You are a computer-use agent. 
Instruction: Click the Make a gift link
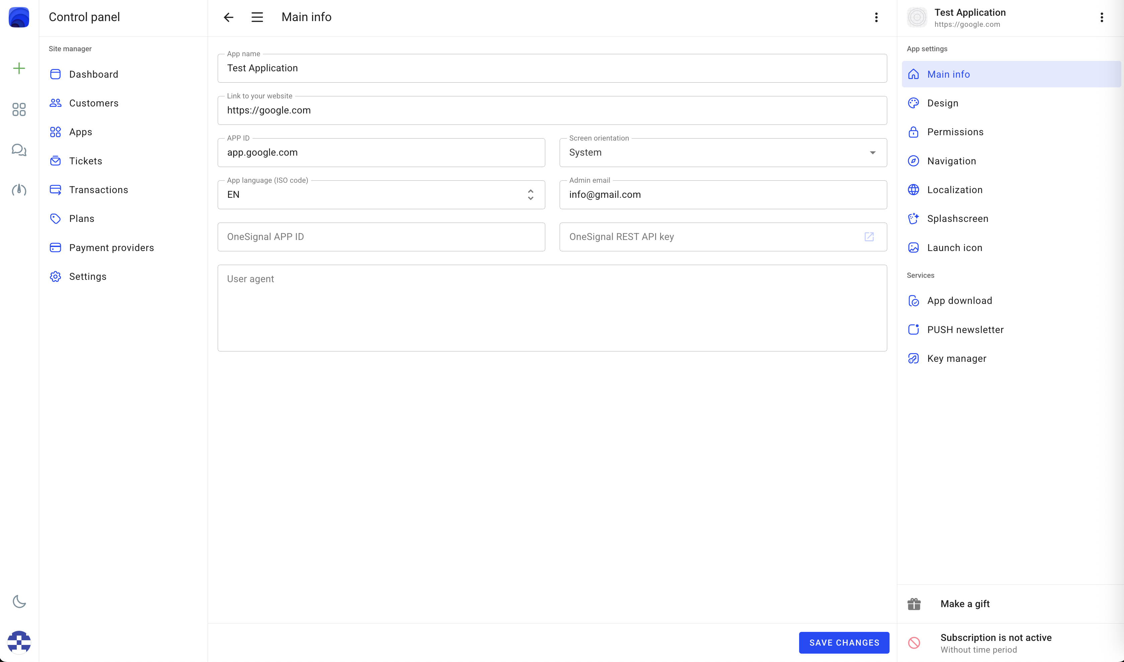click(x=965, y=603)
